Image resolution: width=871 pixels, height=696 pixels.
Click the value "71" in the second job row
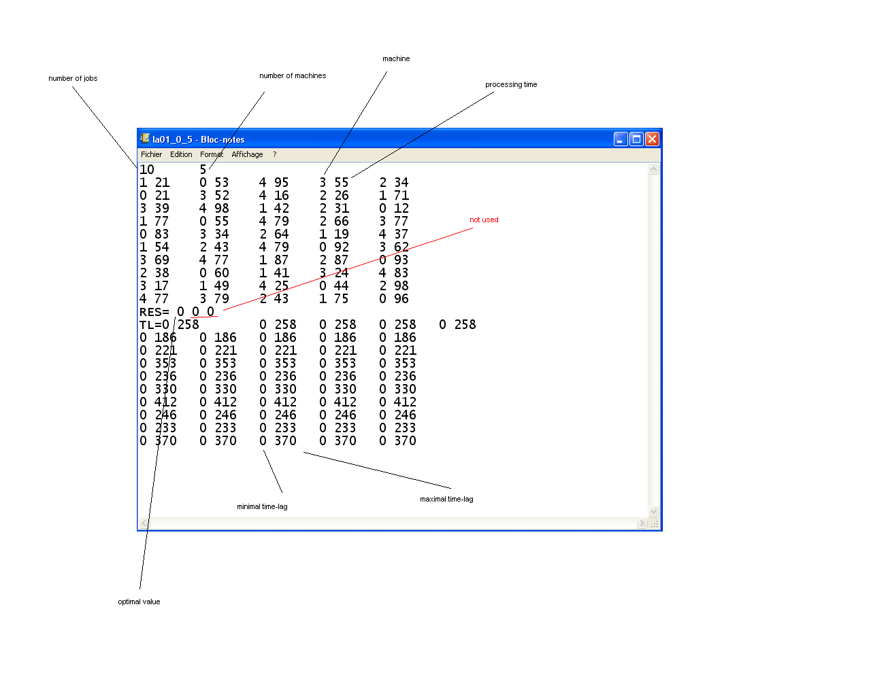[x=401, y=196]
